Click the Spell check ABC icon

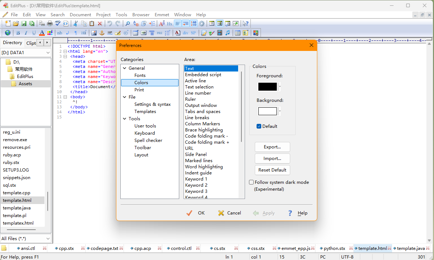point(58,23)
